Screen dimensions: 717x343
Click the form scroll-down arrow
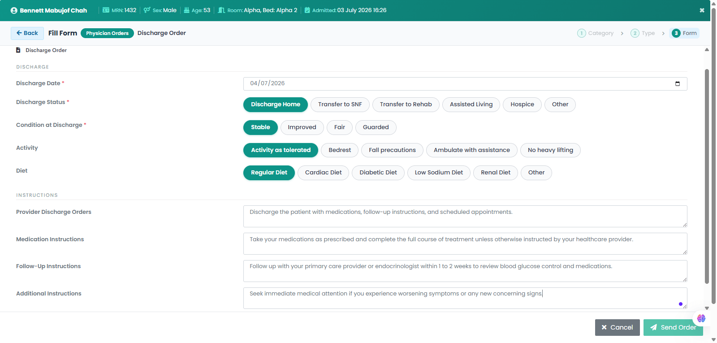(707, 308)
